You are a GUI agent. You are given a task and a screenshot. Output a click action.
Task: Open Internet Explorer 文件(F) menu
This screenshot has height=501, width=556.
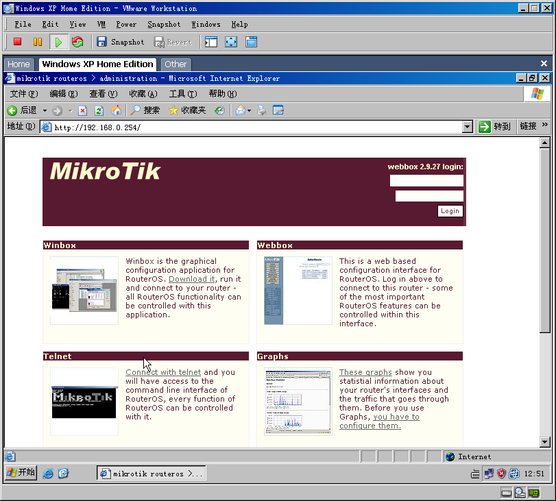[x=24, y=94]
